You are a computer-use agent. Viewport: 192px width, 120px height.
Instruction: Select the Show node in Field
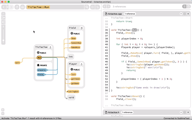pyautogui.click(x=74, y=38)
